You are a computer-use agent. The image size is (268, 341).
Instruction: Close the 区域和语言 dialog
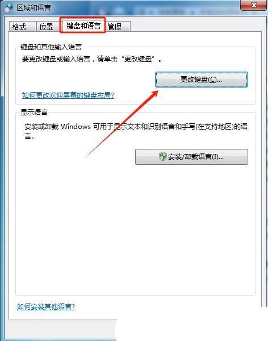click(x=253, y=5)
